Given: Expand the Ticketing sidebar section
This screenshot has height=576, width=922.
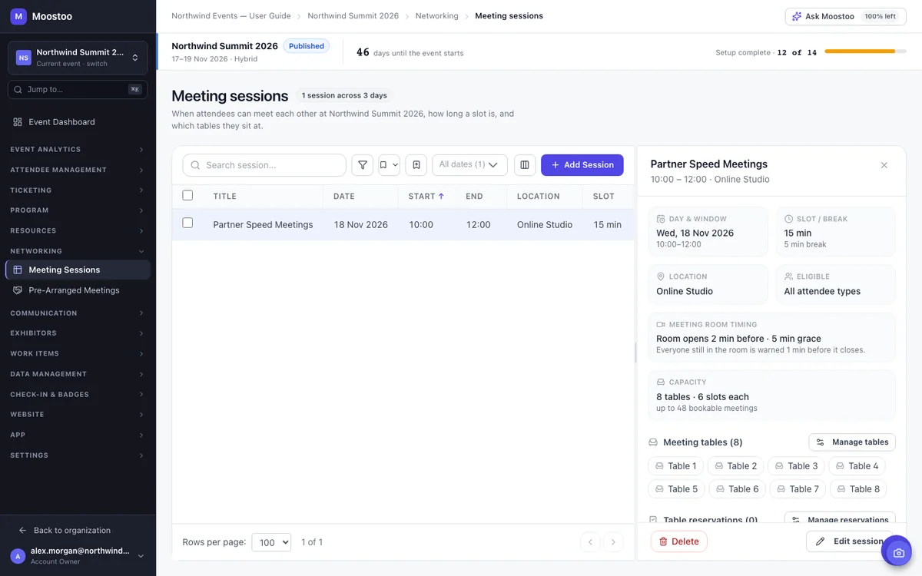Looking at the screenshot, I should pyautogui.click(x=78, y=190).
